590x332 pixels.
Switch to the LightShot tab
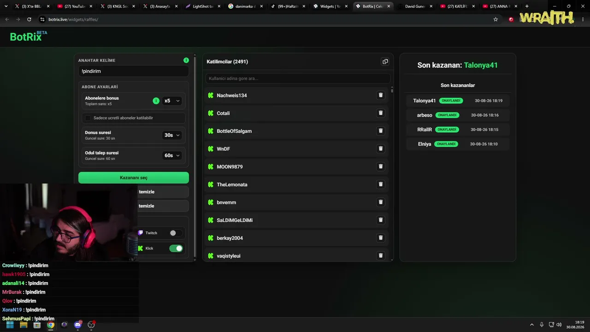click(x=202, y=6)
